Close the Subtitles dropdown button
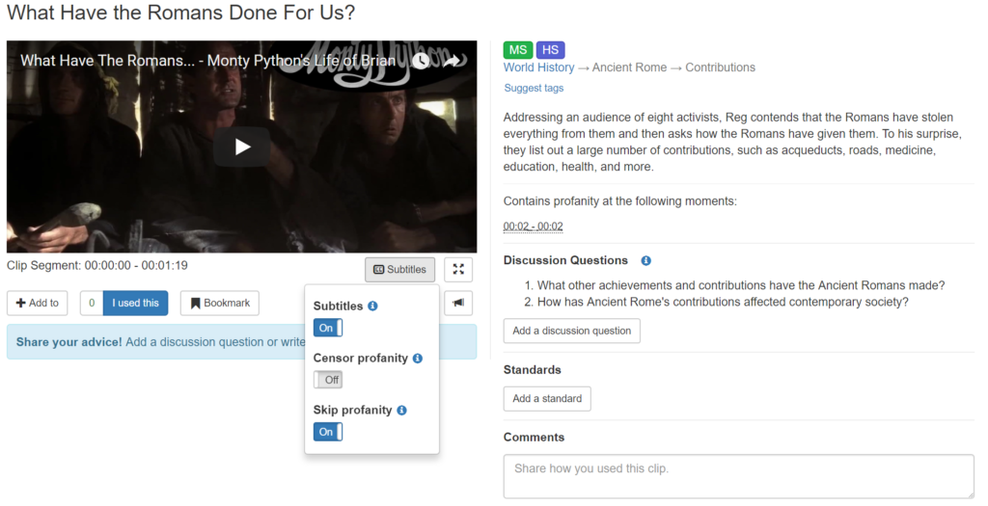 399,269
